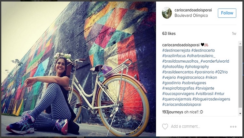Viewport: 244px width, 138px height.
Task: Click the heart like icon
Action: (x=165, y=127)
